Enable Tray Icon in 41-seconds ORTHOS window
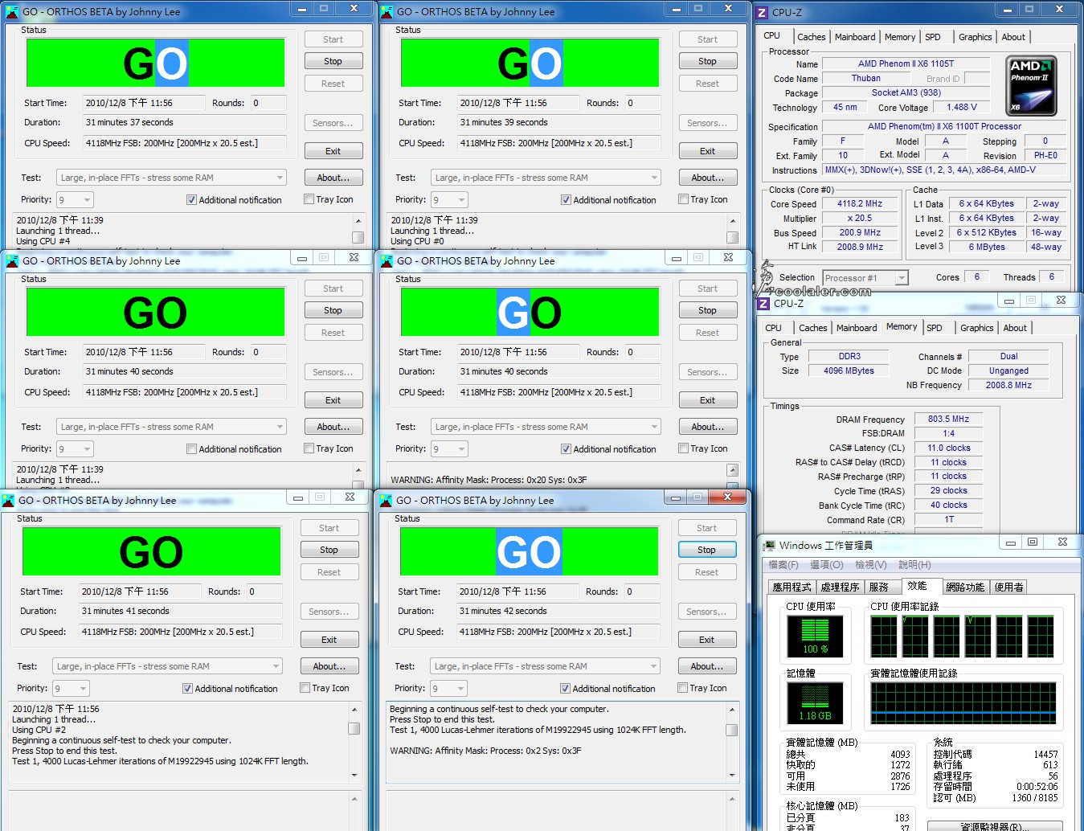The width and height of the screenshot is (1084, 831). [x=305, y=688]
